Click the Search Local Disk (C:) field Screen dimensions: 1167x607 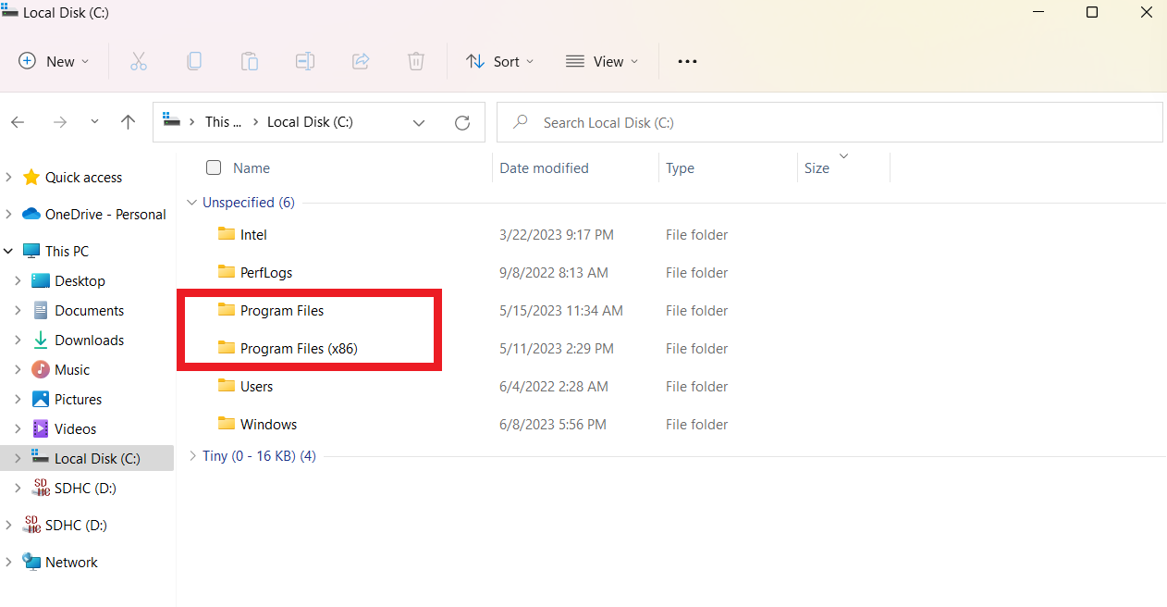click(x=832, y=122)
